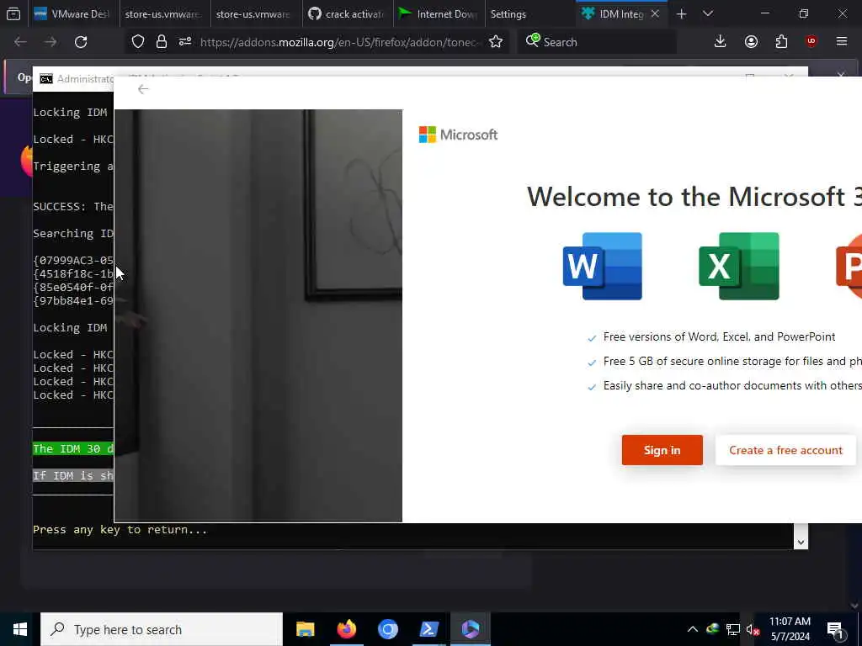Click the Microsoft 365 taskbar icon

470,629
